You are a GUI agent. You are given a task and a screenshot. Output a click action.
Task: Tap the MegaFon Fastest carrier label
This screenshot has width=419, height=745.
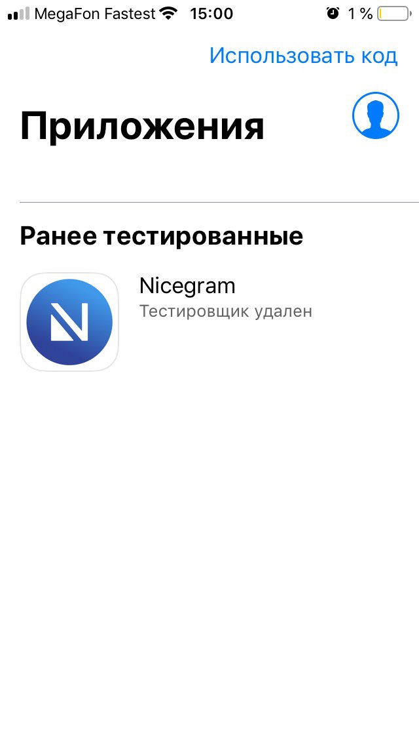95,14
